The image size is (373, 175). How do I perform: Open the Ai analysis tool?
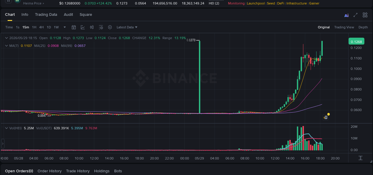pos(346,15)
